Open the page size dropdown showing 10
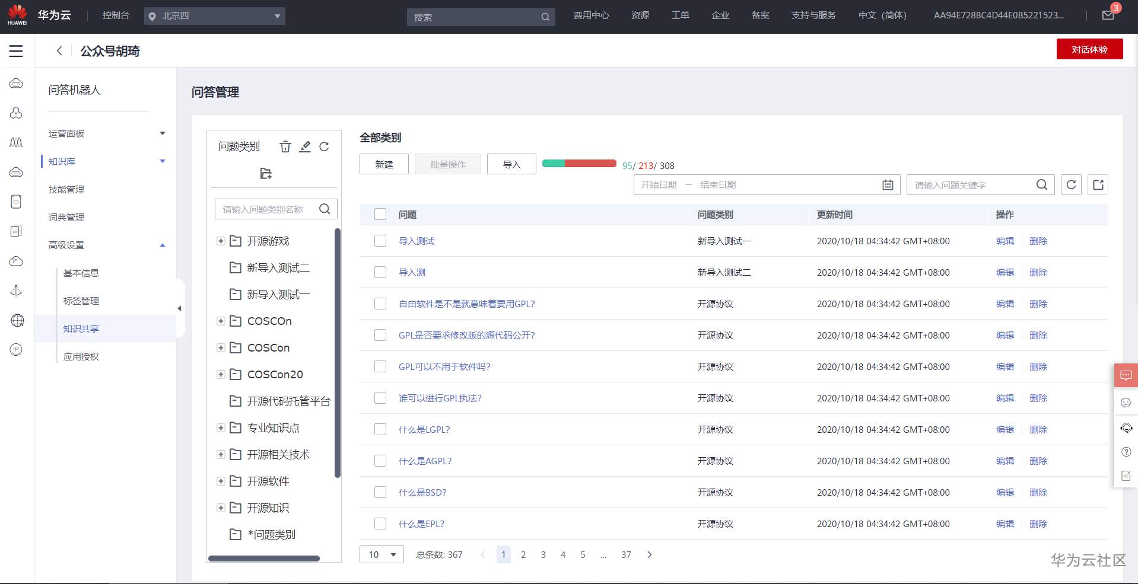This screenshot has width=1138, height=584. click(382, 554)
